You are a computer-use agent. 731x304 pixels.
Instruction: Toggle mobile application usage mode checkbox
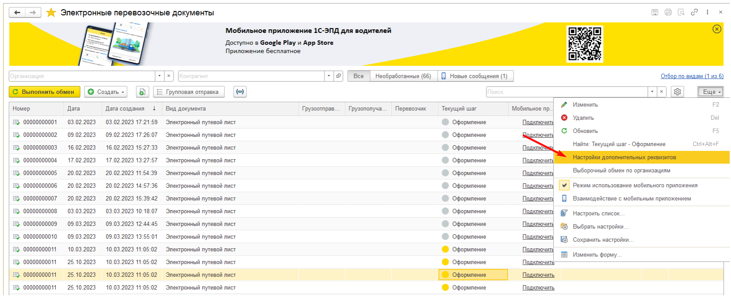[x=565, y=186]
